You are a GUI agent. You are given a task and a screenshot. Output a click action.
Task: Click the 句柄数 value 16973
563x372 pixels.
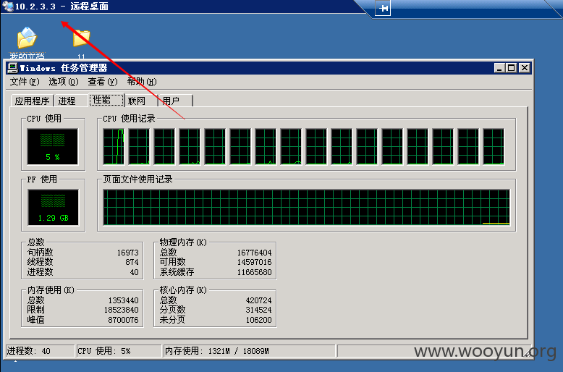click(x=127, y=253)
